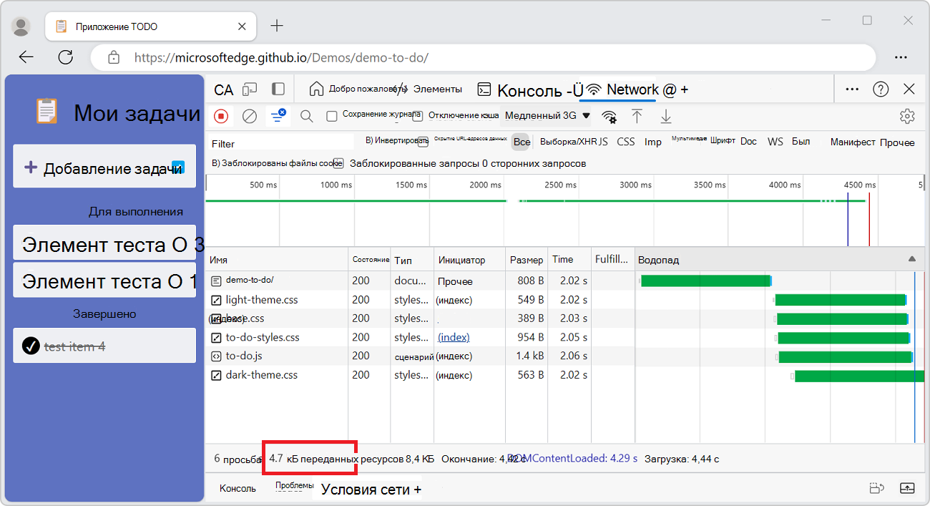Toggle the filter bar icon
Screen dimensions: 930x506
(x=278, y=116)
